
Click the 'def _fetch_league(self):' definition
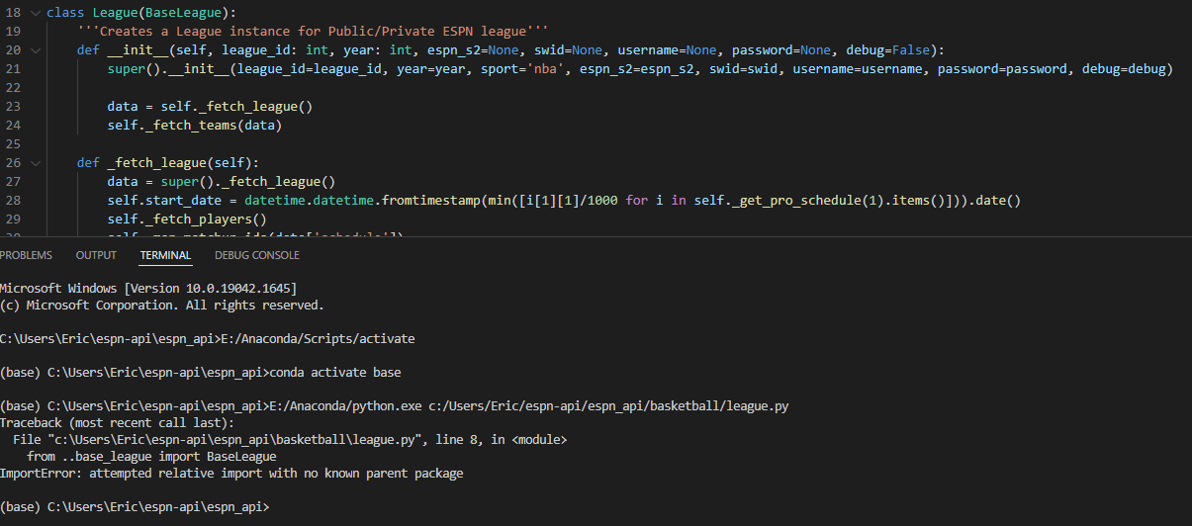point(168,163)
